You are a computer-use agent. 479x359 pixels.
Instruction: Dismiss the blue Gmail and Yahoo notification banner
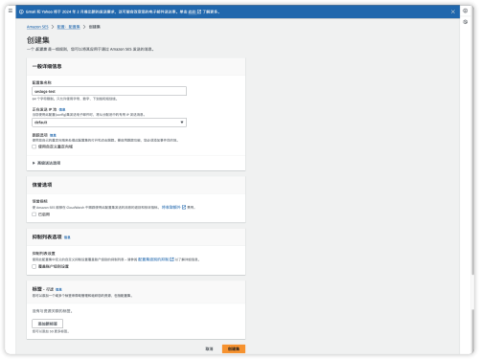pyautogui.click(x=453, y=11)
